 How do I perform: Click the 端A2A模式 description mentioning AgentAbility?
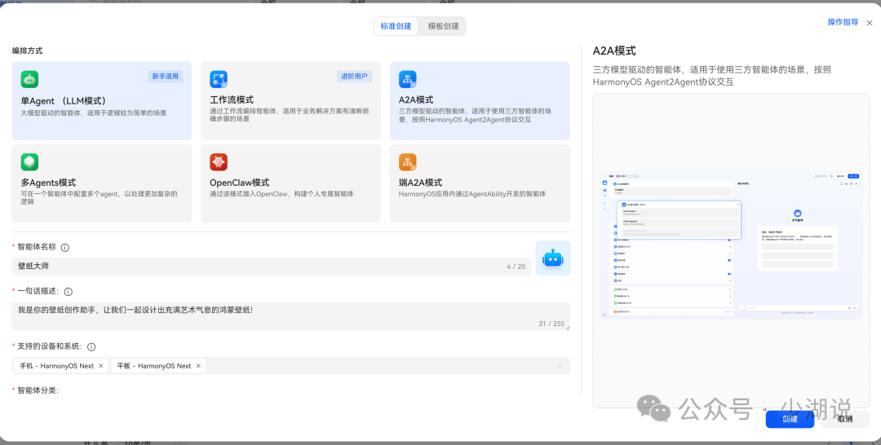click(x=472, y=194)
